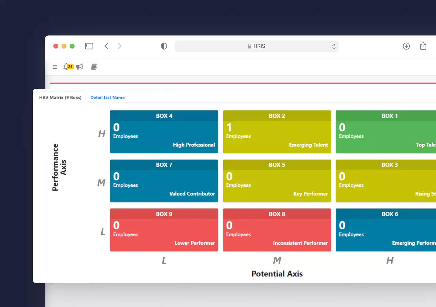Click the HRIS address bar
Image resolution: width=436 pixels, height=307 pixels.
tap(256, 46)
